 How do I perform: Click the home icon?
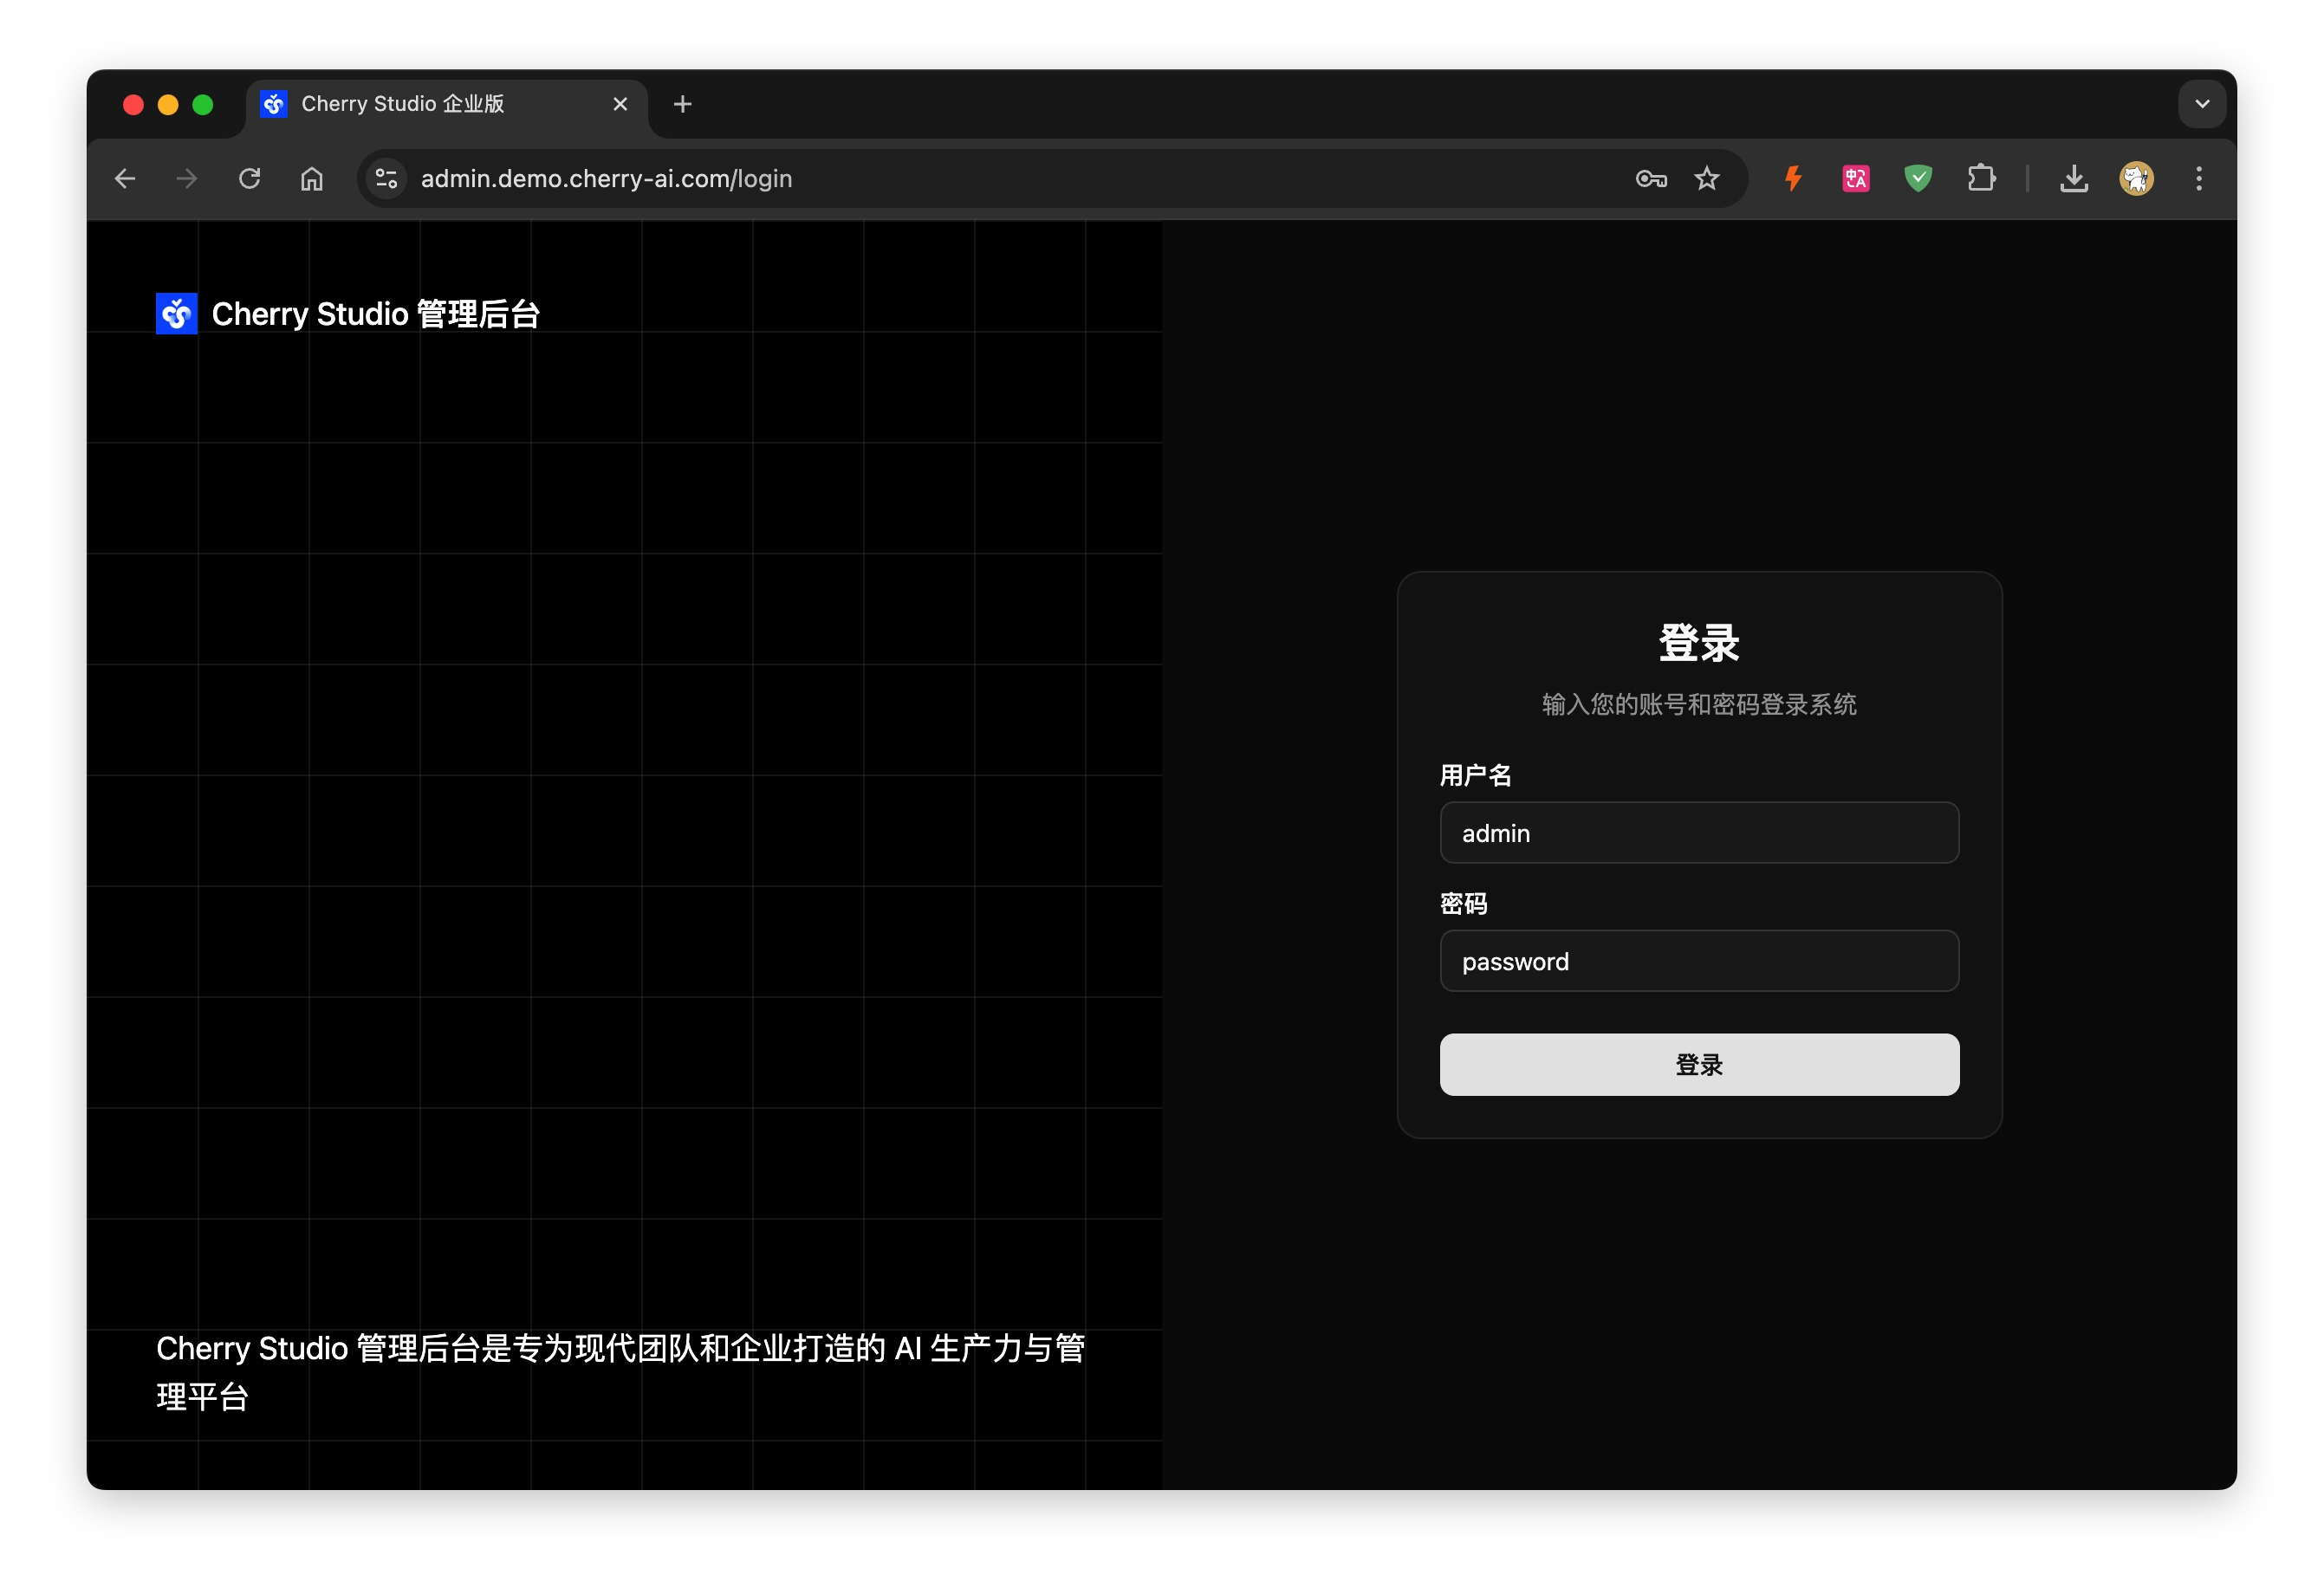pyautogui.click(x=311, y=178)
